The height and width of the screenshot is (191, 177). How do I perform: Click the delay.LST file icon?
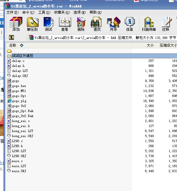9,71
